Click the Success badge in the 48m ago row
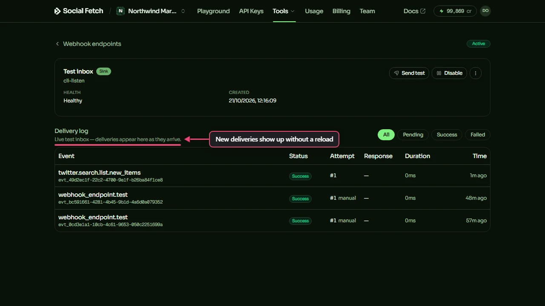 (x=300, y=198)
